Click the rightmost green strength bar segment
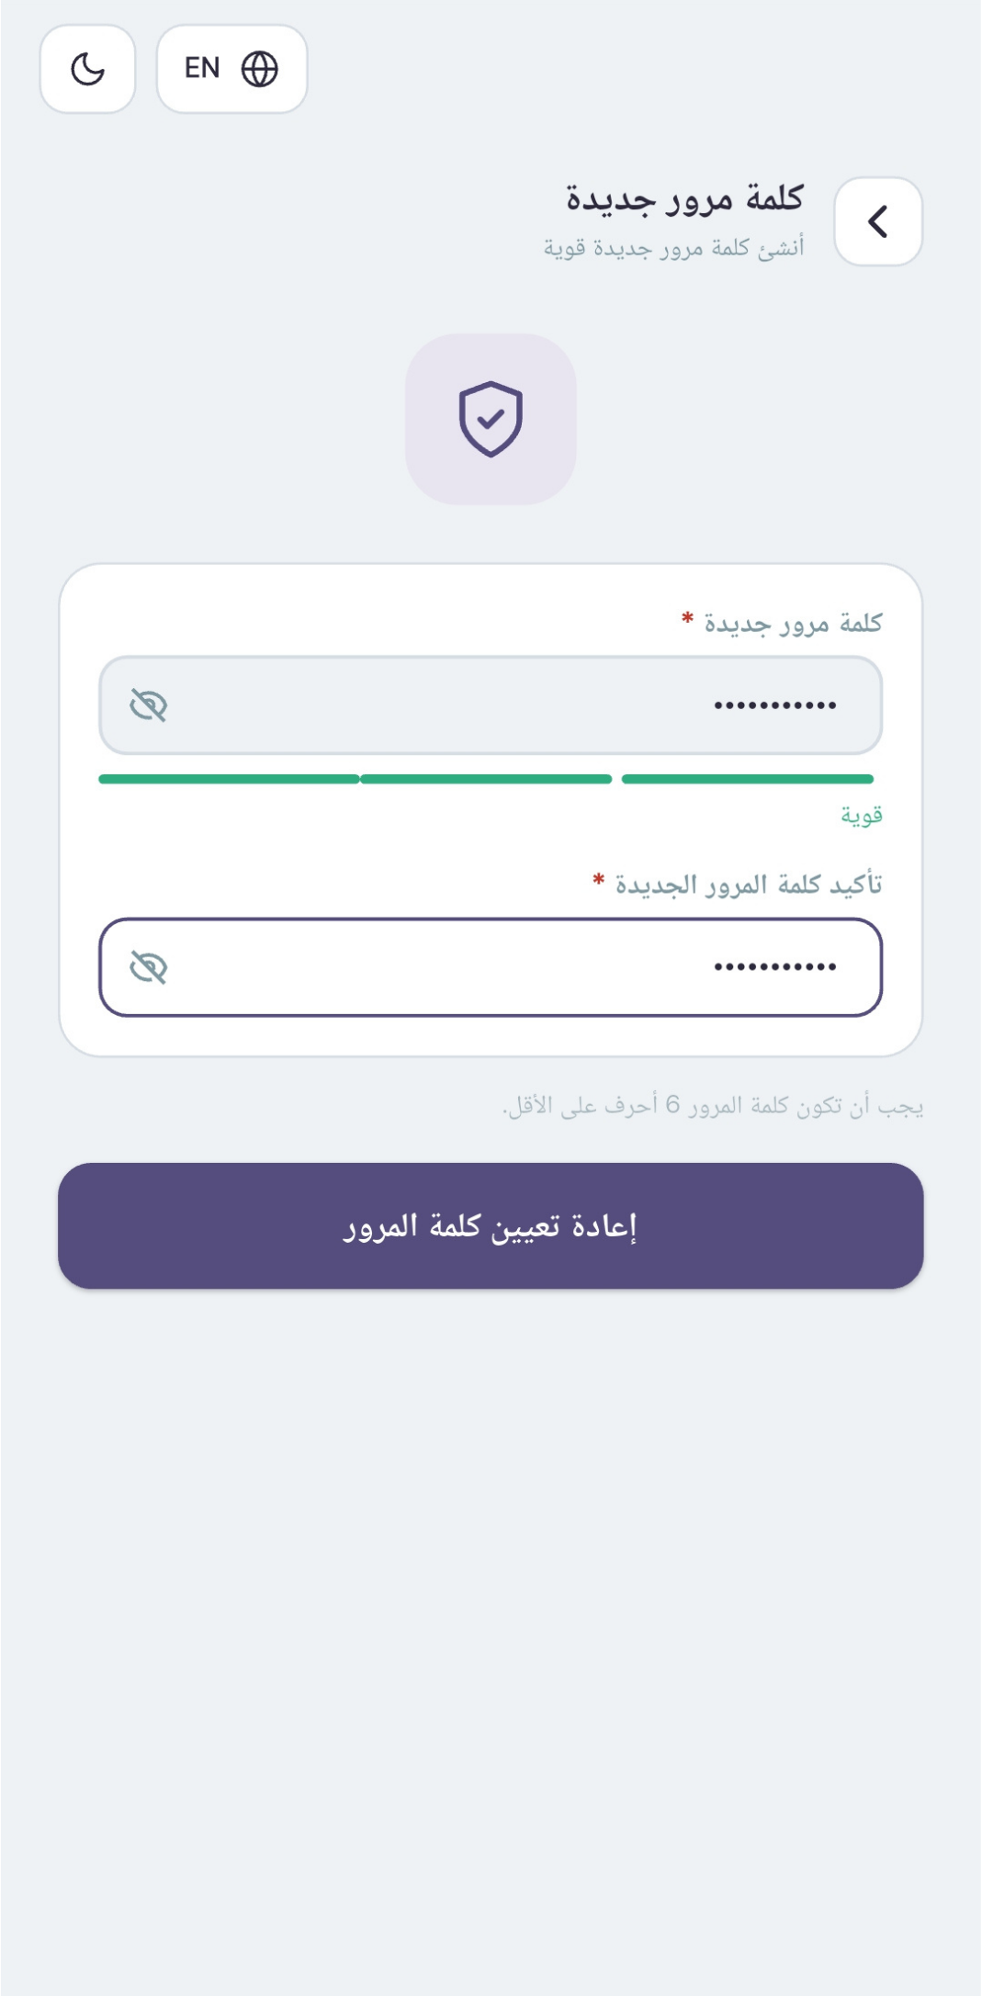 [x=747, y=779]
